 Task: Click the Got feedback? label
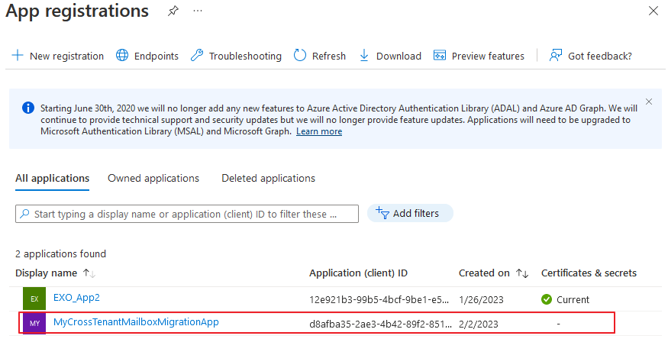[x=600, y=56]
